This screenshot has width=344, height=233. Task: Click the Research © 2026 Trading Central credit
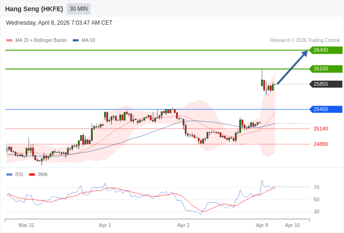[305, 41]
